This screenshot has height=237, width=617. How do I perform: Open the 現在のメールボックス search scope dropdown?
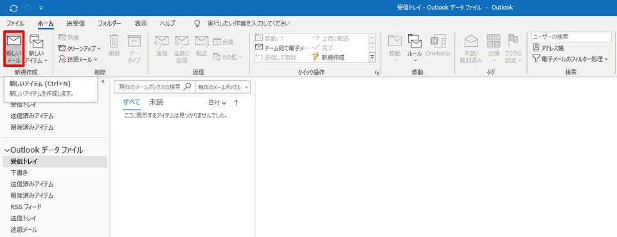pyautogui.click(x=223, y=87)
